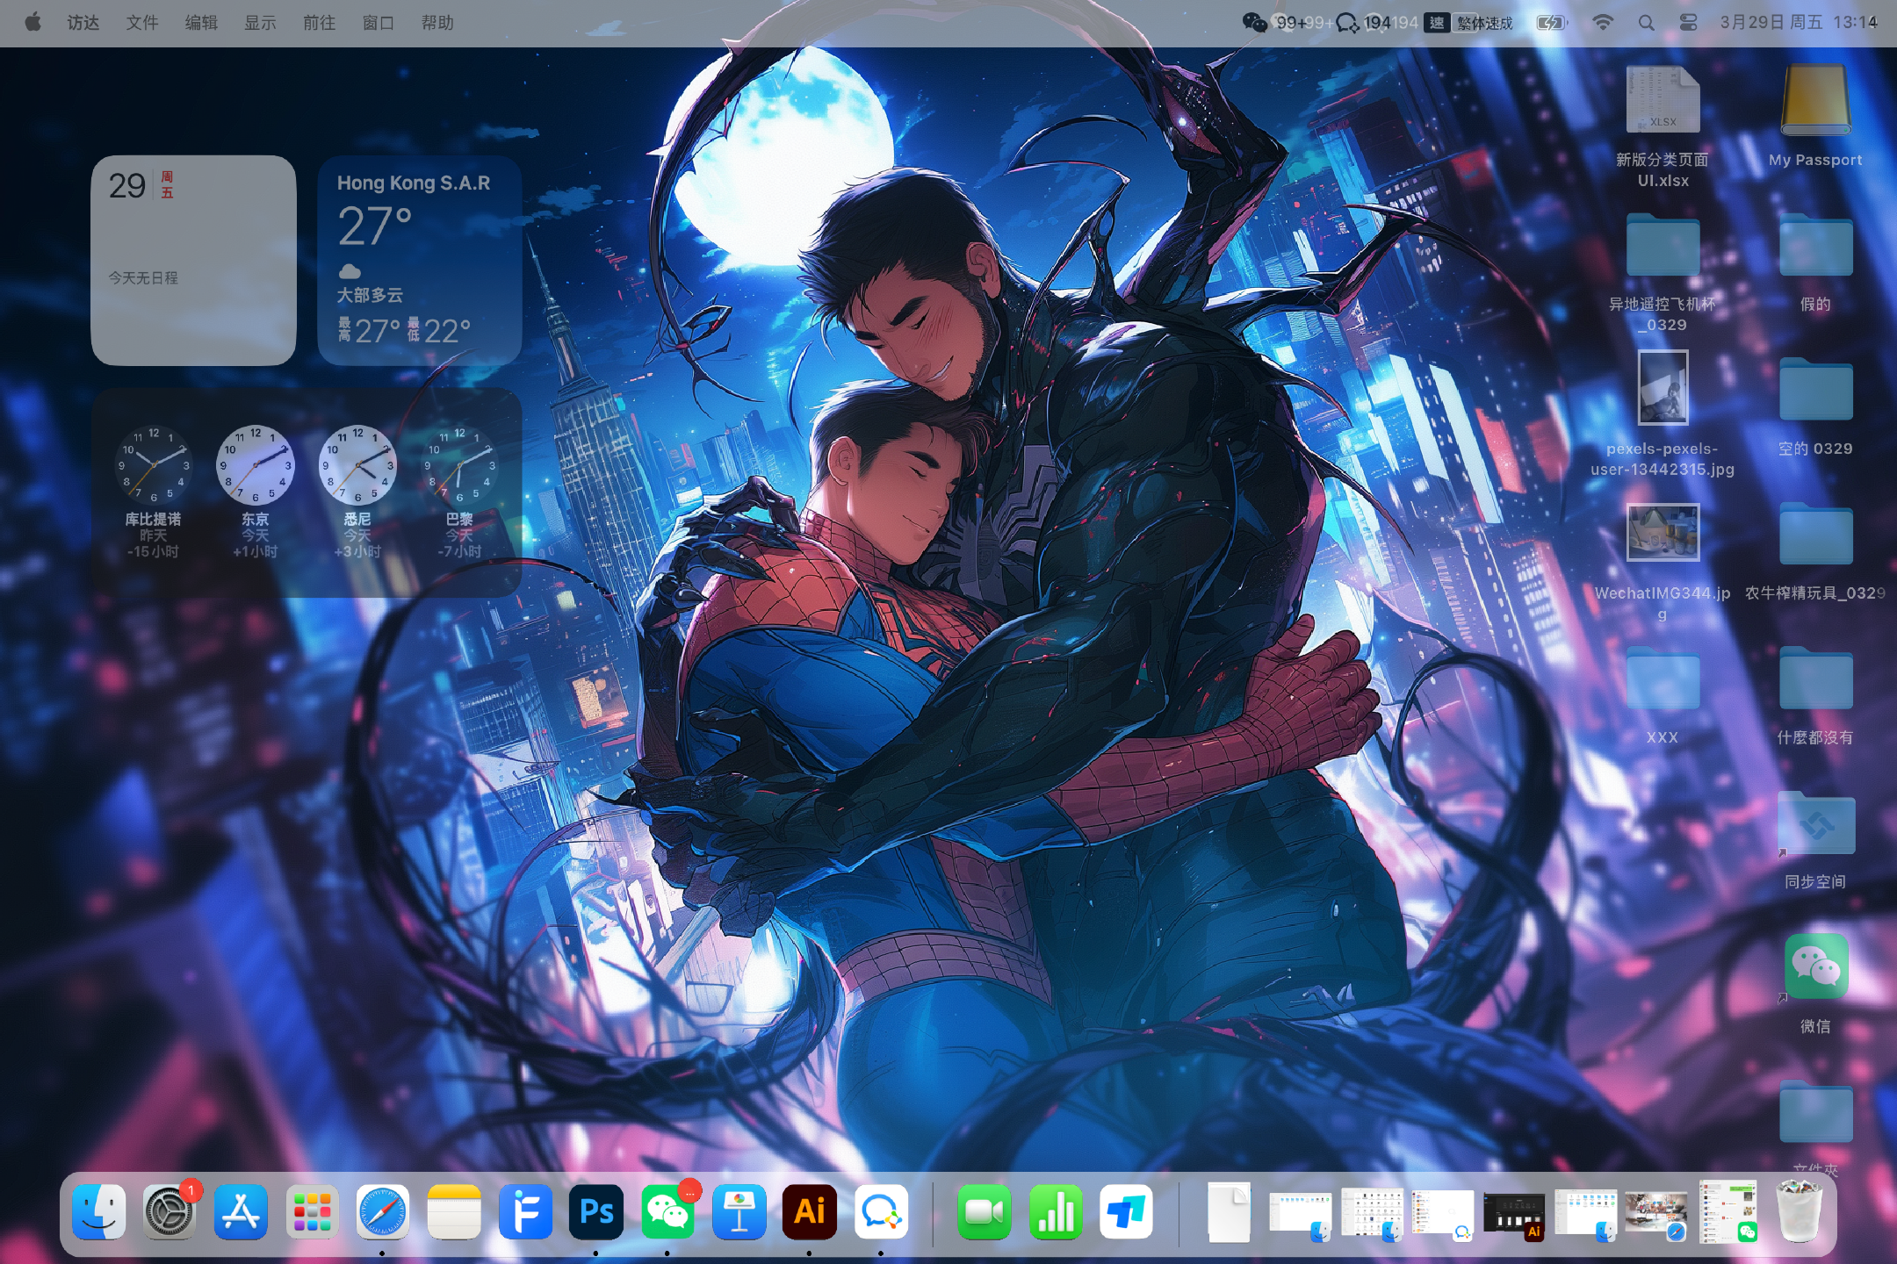
Task: Open the Apple menu
Action: point(32,23)
